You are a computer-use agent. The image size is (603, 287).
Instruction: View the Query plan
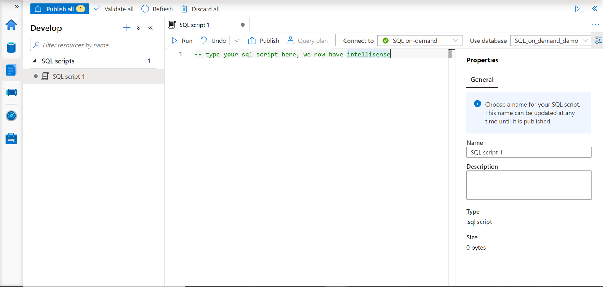pos(307,41)
